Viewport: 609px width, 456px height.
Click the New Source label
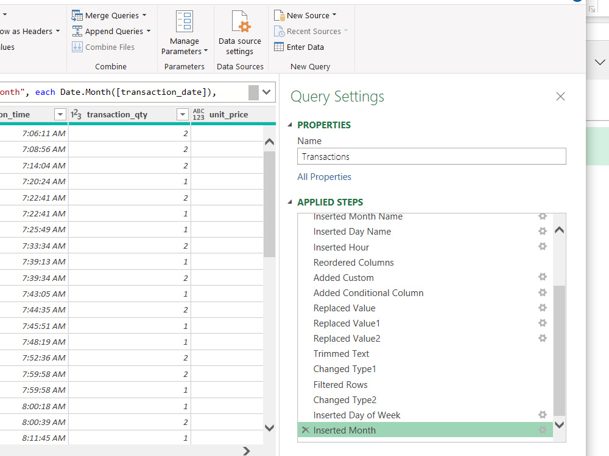click(308, 16)
